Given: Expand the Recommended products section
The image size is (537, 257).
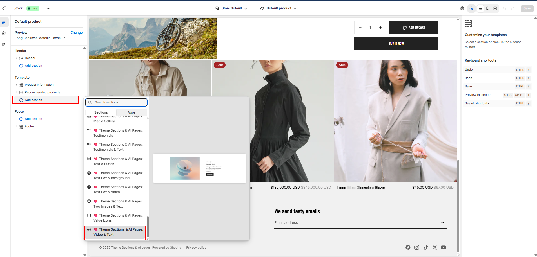Looking at the screenshot, I should click(16, 93).
